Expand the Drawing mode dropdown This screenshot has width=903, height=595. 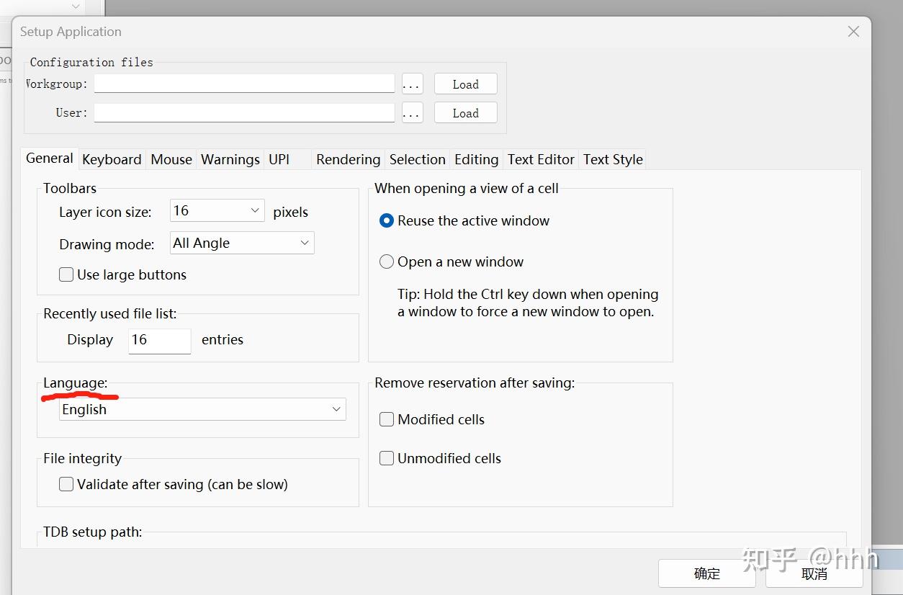242,243
